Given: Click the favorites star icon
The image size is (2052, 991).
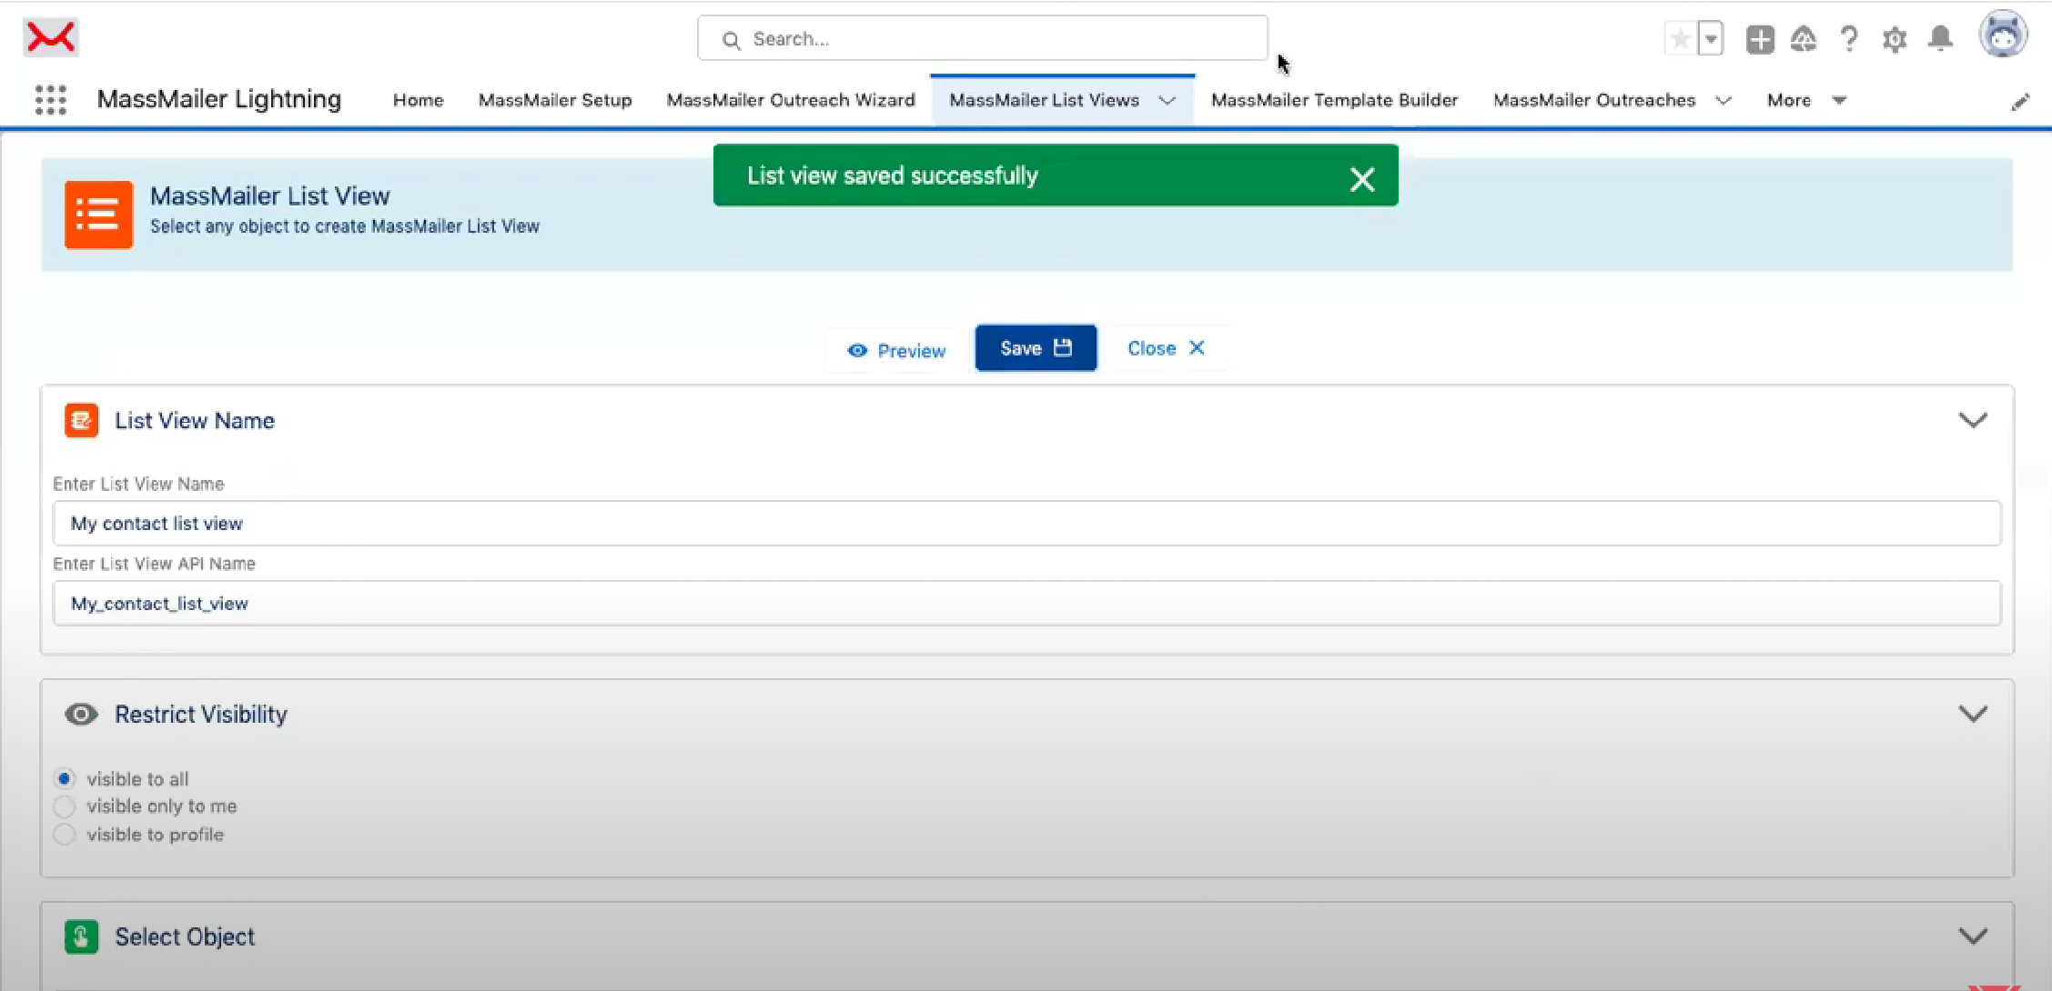Looking at the screenshot, I should (1681, 39).
